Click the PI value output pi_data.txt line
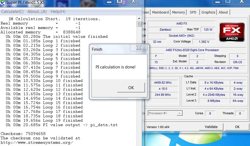 pyautogui.click(x=62, y=125)
